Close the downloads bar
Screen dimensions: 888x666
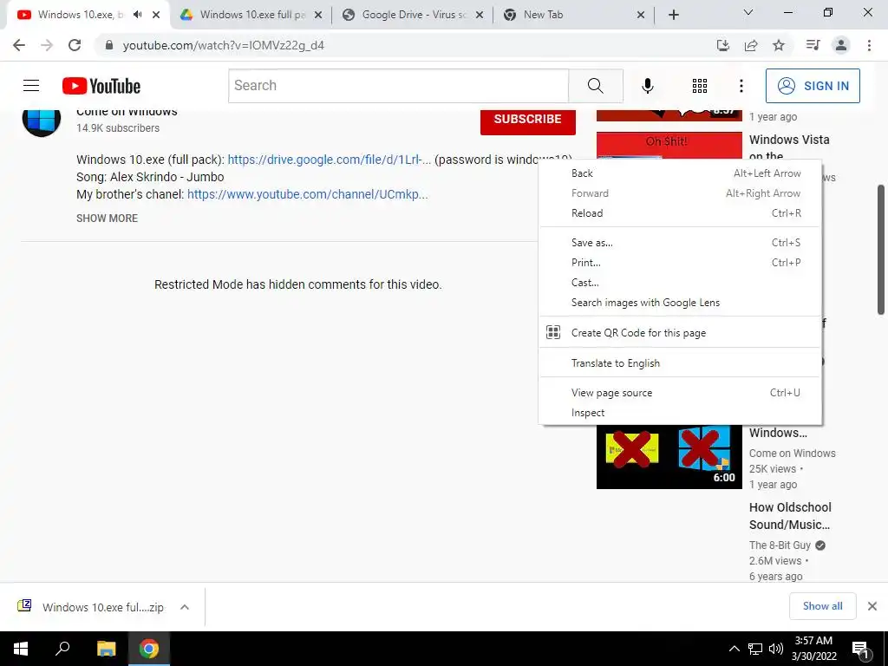tap(872, 606)
